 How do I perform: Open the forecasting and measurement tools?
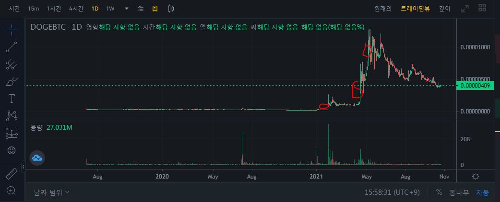(x=12, y=133)
